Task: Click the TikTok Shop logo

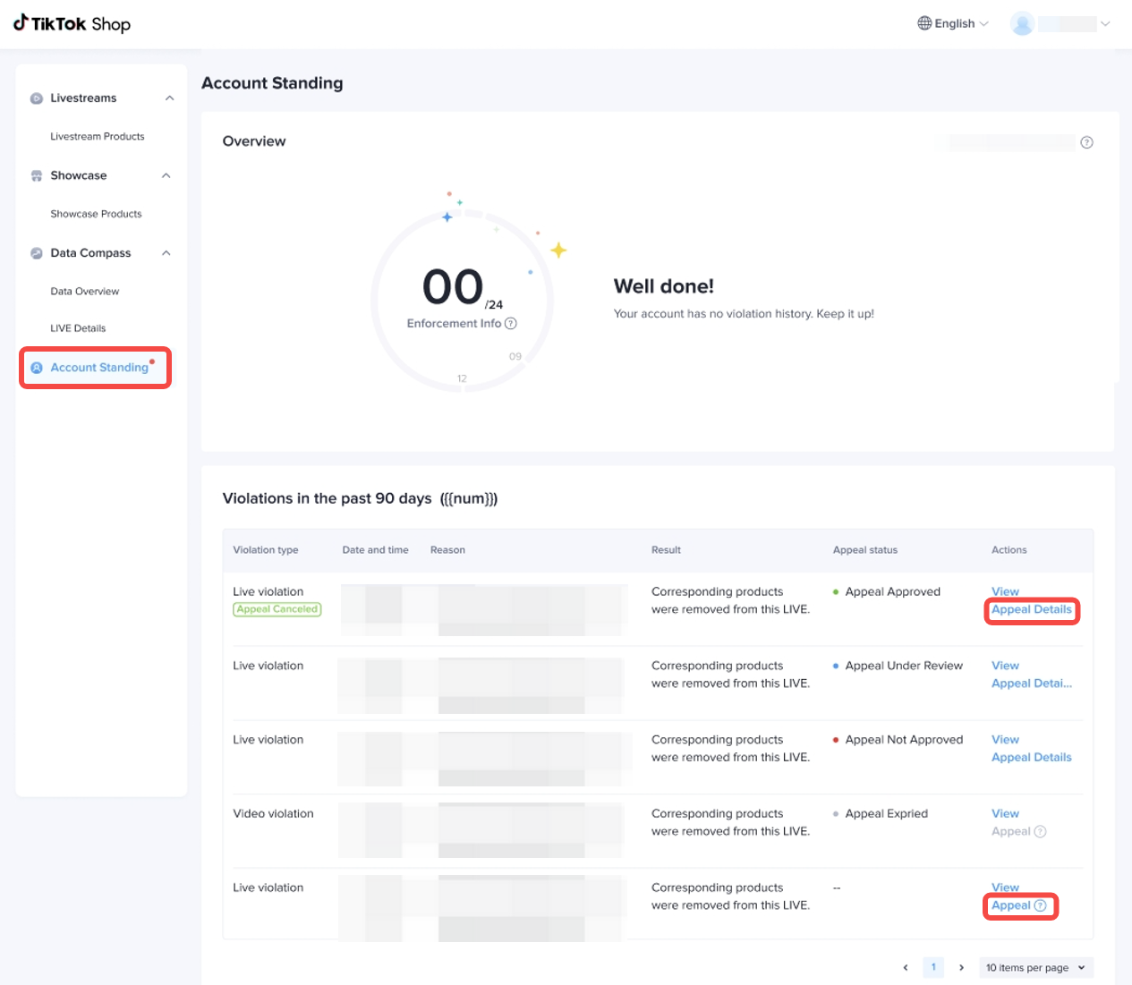Action: [x=72, y=24]
